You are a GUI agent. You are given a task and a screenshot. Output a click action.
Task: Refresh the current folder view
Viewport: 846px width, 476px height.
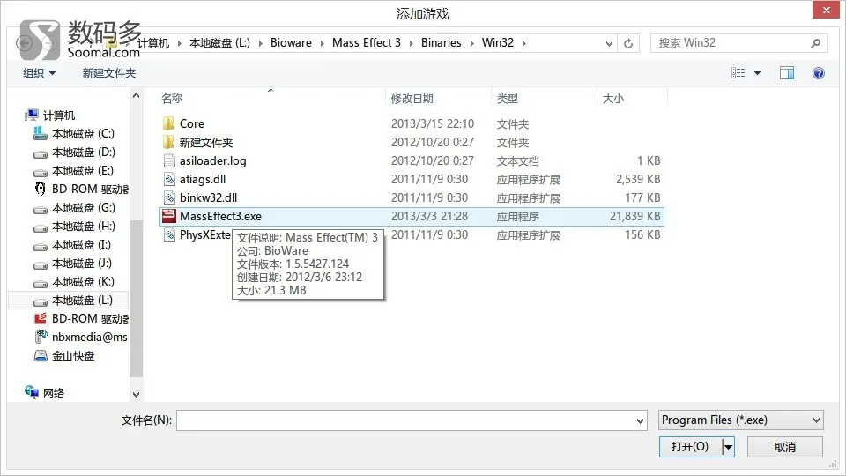628,43
